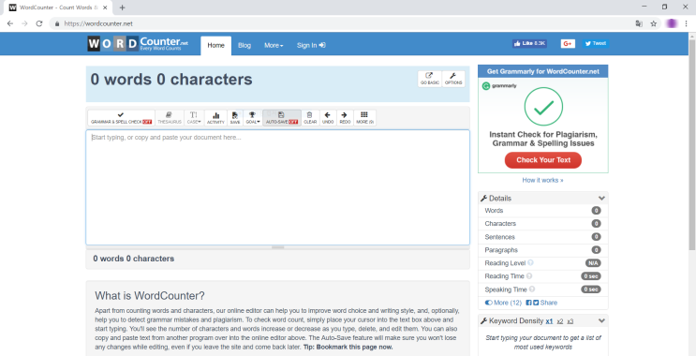
Task: Click the WordCounter logo
Action: point(138,44)
